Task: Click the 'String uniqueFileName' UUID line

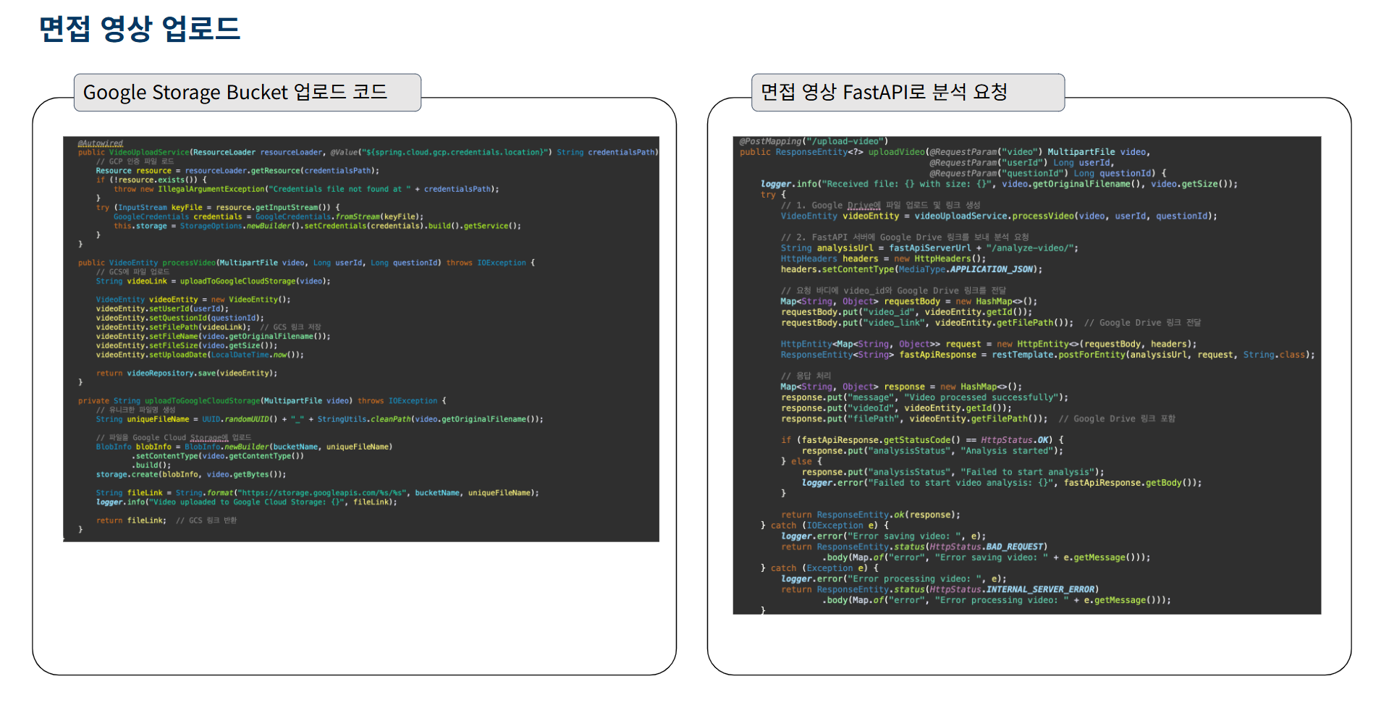Action: point(319,419)
